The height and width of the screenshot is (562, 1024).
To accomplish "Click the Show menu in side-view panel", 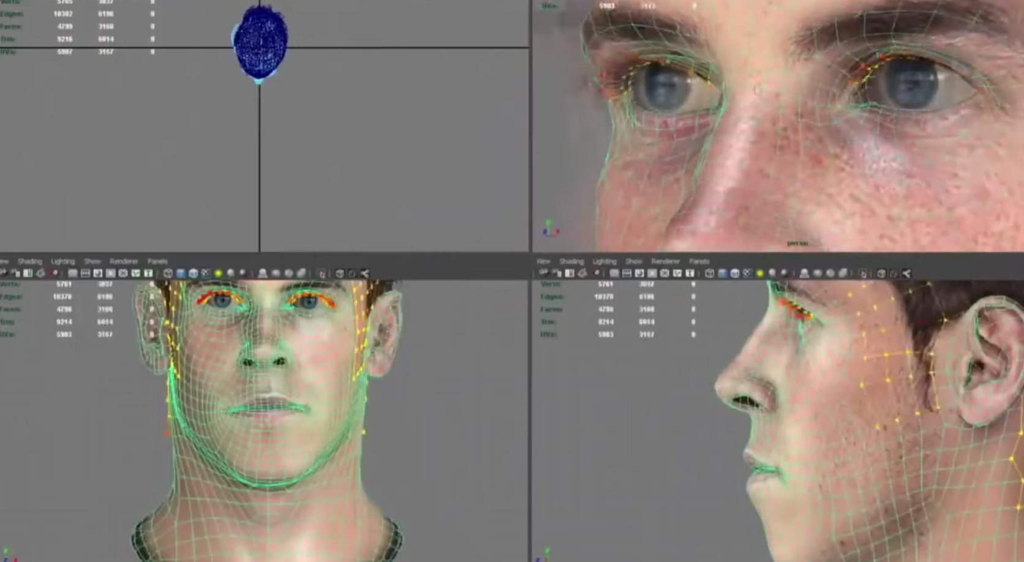I will click(x=633, y=261).
